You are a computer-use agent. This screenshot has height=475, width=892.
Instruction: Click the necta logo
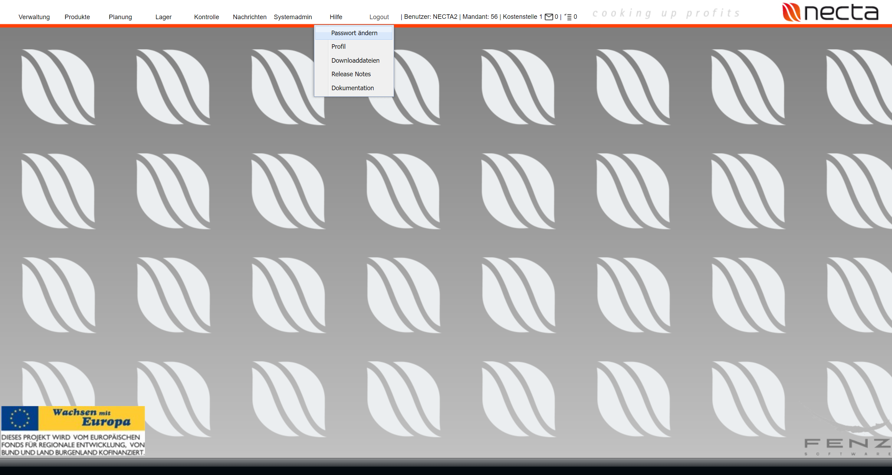[830, 12]
